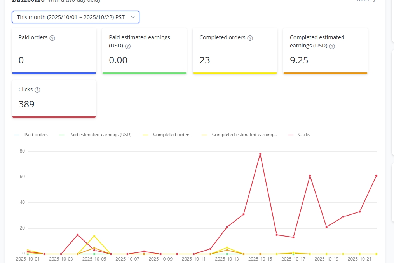
Task: Hide Paid estimated earnings legend series
Action: [x=100, y=135]
